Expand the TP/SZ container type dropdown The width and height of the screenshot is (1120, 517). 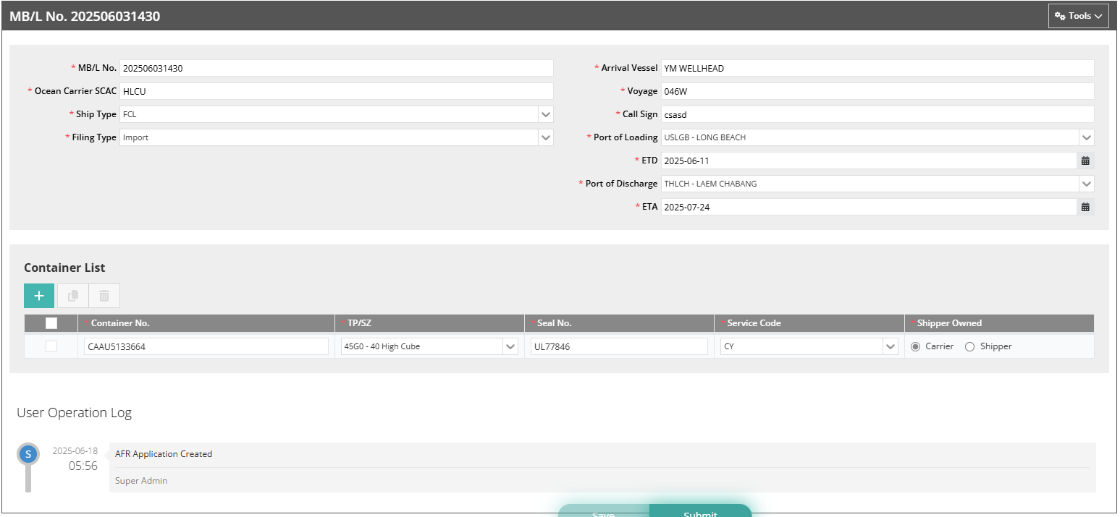[510, 346]
